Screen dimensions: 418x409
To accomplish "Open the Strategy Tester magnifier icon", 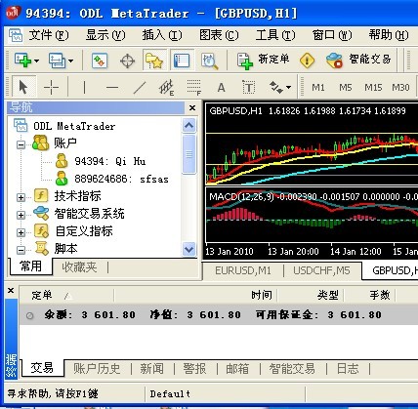I will (x=210, y=61).
